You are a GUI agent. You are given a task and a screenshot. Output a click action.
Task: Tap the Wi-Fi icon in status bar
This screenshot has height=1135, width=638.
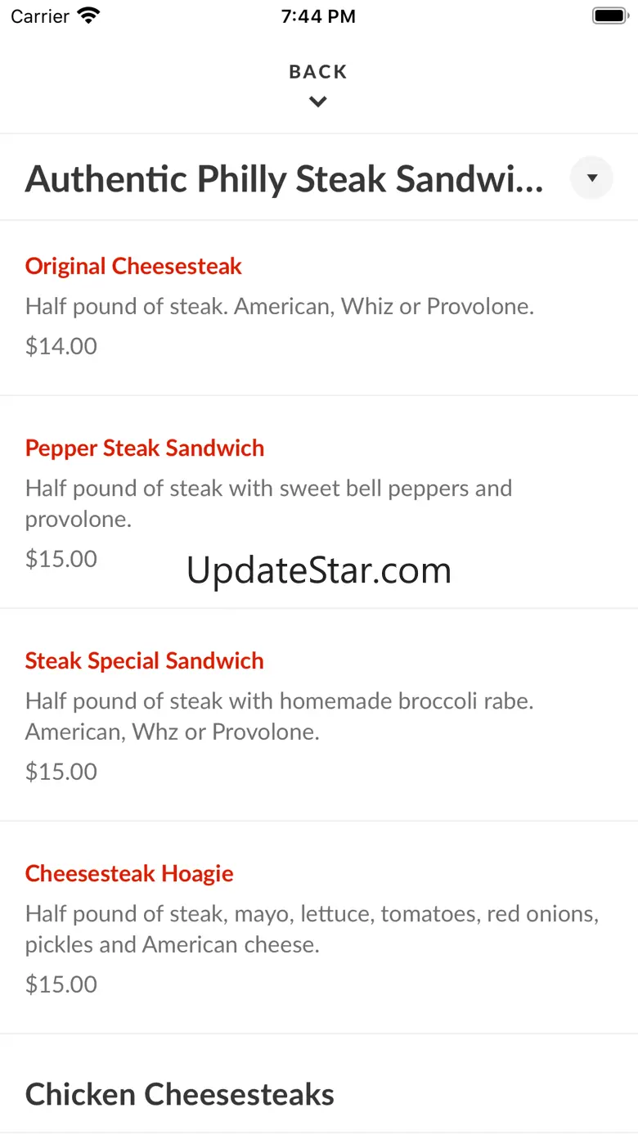(88, 16)
